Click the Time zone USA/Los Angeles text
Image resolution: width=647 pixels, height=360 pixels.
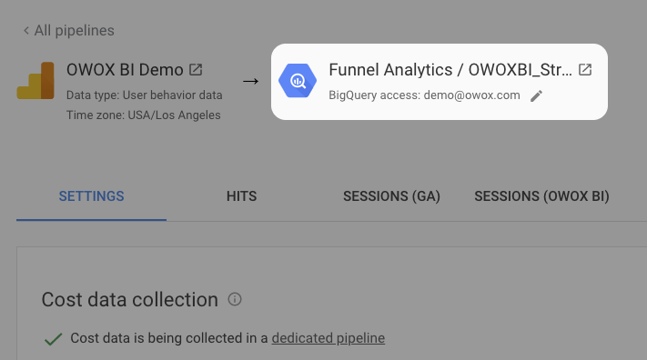pos(144,115)
